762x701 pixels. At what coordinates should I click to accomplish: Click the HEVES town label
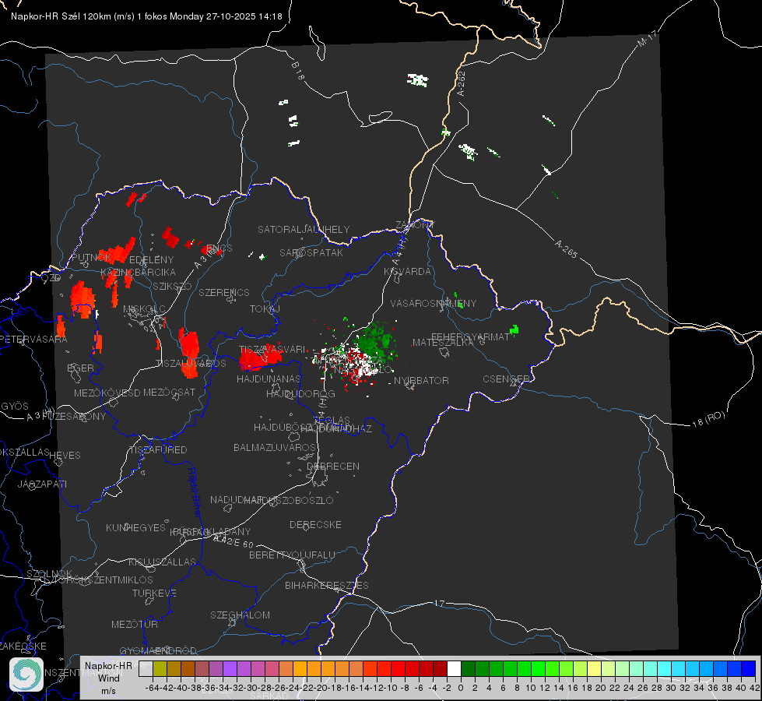(65, 456)
